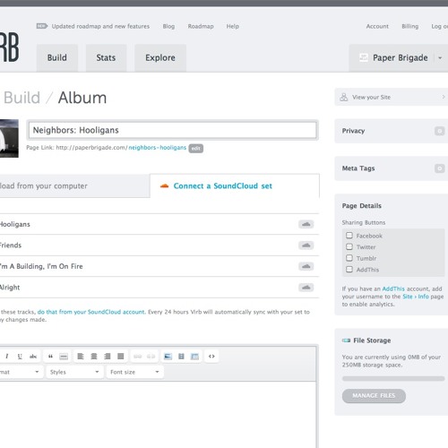Open the Font size dropdown
This screenshot has height=448, width=448.
pyautogui.click(x=134, y=372)
